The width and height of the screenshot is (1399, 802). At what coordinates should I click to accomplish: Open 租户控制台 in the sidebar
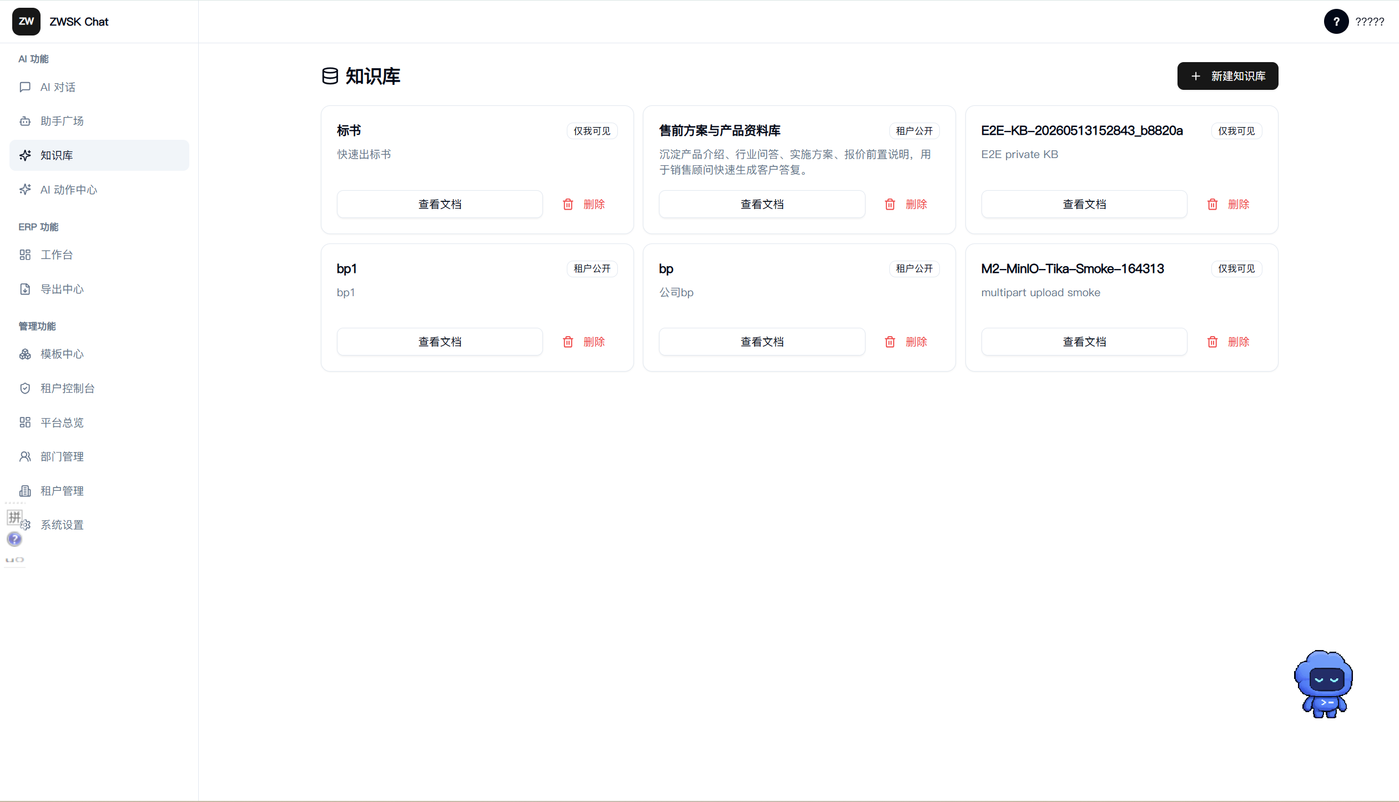pyautogui.click(x=99, y=388)
